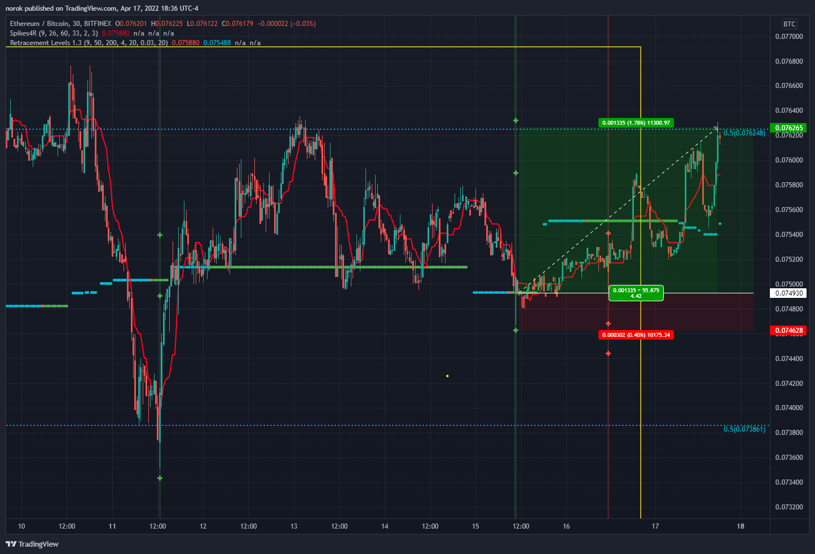Click the 0.073600 price axis label
The height and width of the screenshot is (554, 815).
[788, 458]
